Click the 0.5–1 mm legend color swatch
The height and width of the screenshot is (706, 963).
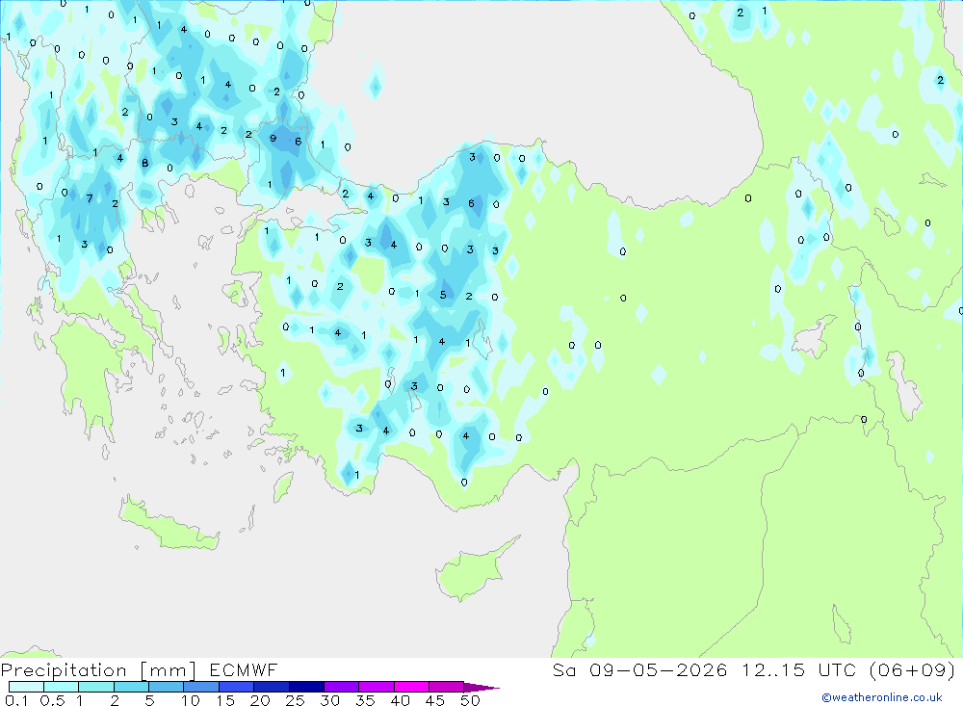62,687
